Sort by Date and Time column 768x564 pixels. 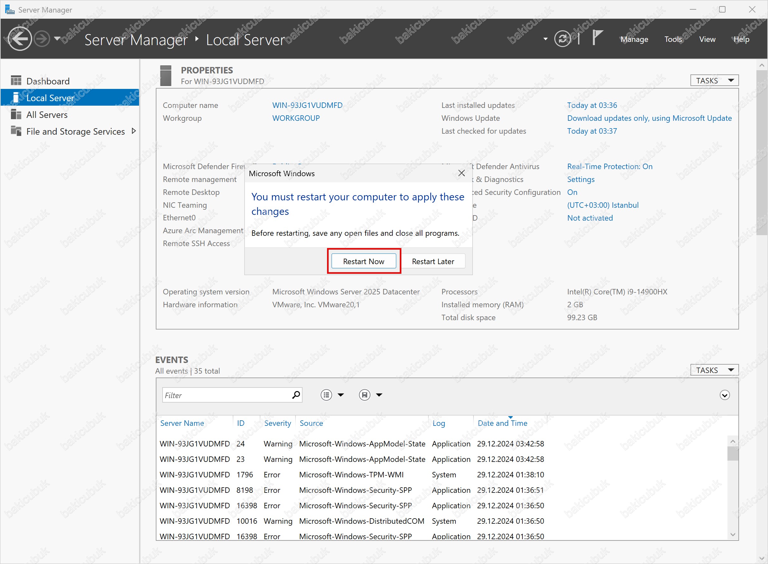click(502, 423)
